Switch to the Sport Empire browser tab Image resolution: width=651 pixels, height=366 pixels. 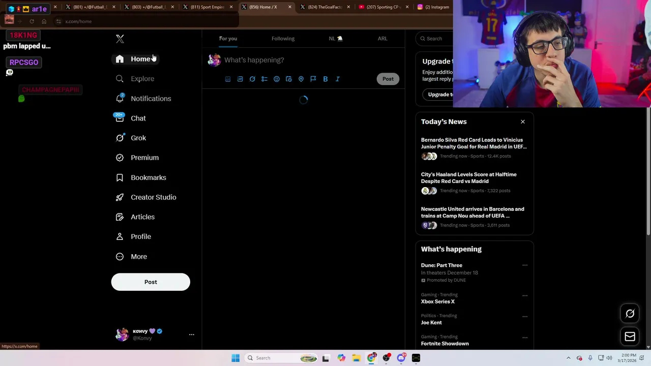click(x=208, y=7)
